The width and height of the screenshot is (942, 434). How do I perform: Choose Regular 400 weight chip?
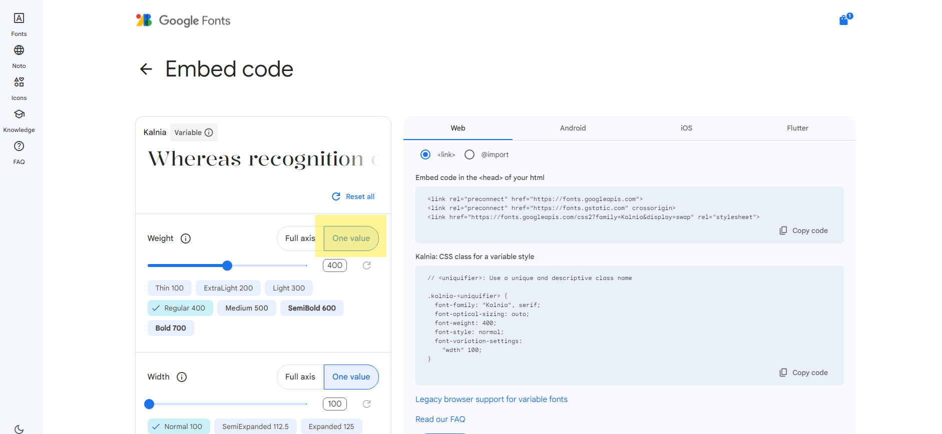click(180, 308)
